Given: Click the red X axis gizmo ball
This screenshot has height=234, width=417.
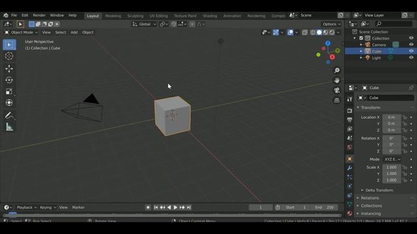Looking at the screenshot, I should (332, 57).
